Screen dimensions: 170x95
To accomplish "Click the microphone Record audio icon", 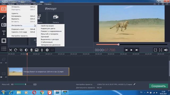I will pos(42,50).
